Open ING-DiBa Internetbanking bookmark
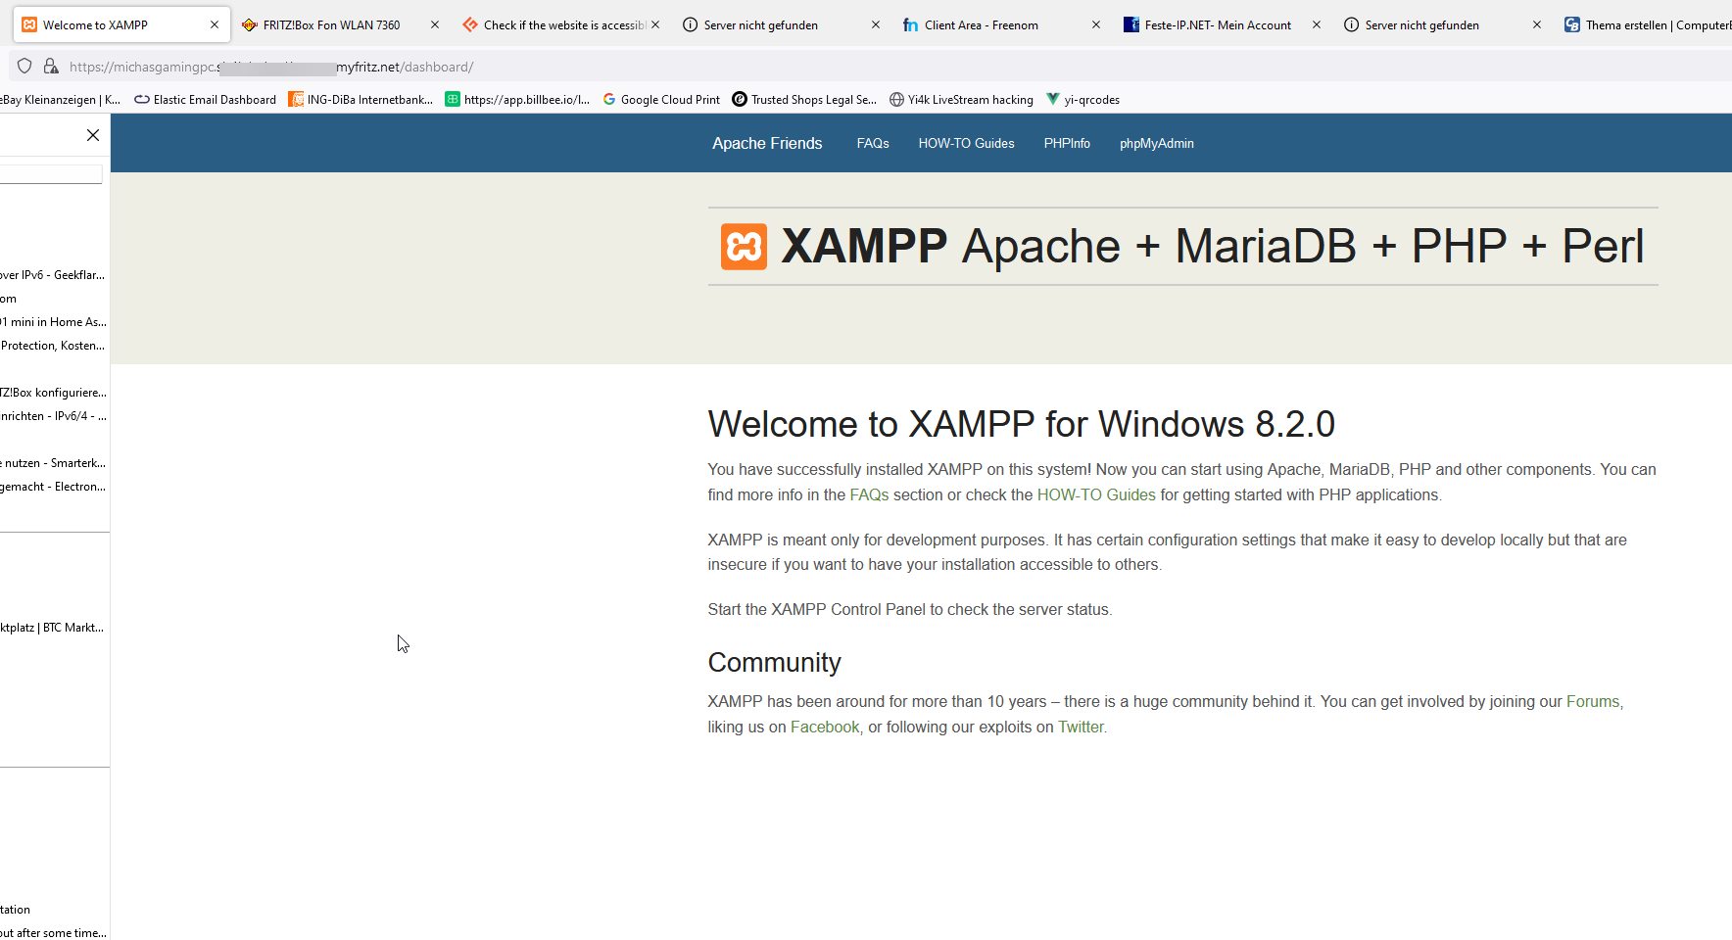This screenshot has width=1732, height=940. click(x=361, y=99)
